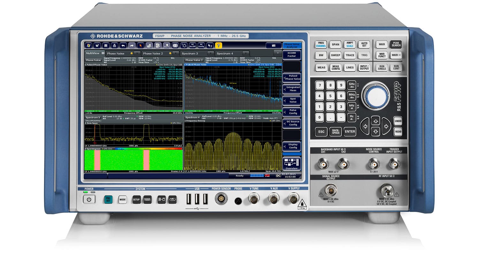Click the save icon in the toolbar
Viewport: 479px width, 255px height.
coord(106,45)
